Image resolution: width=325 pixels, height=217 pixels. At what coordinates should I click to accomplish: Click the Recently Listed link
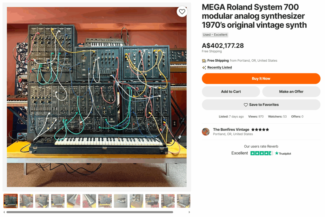219,68
